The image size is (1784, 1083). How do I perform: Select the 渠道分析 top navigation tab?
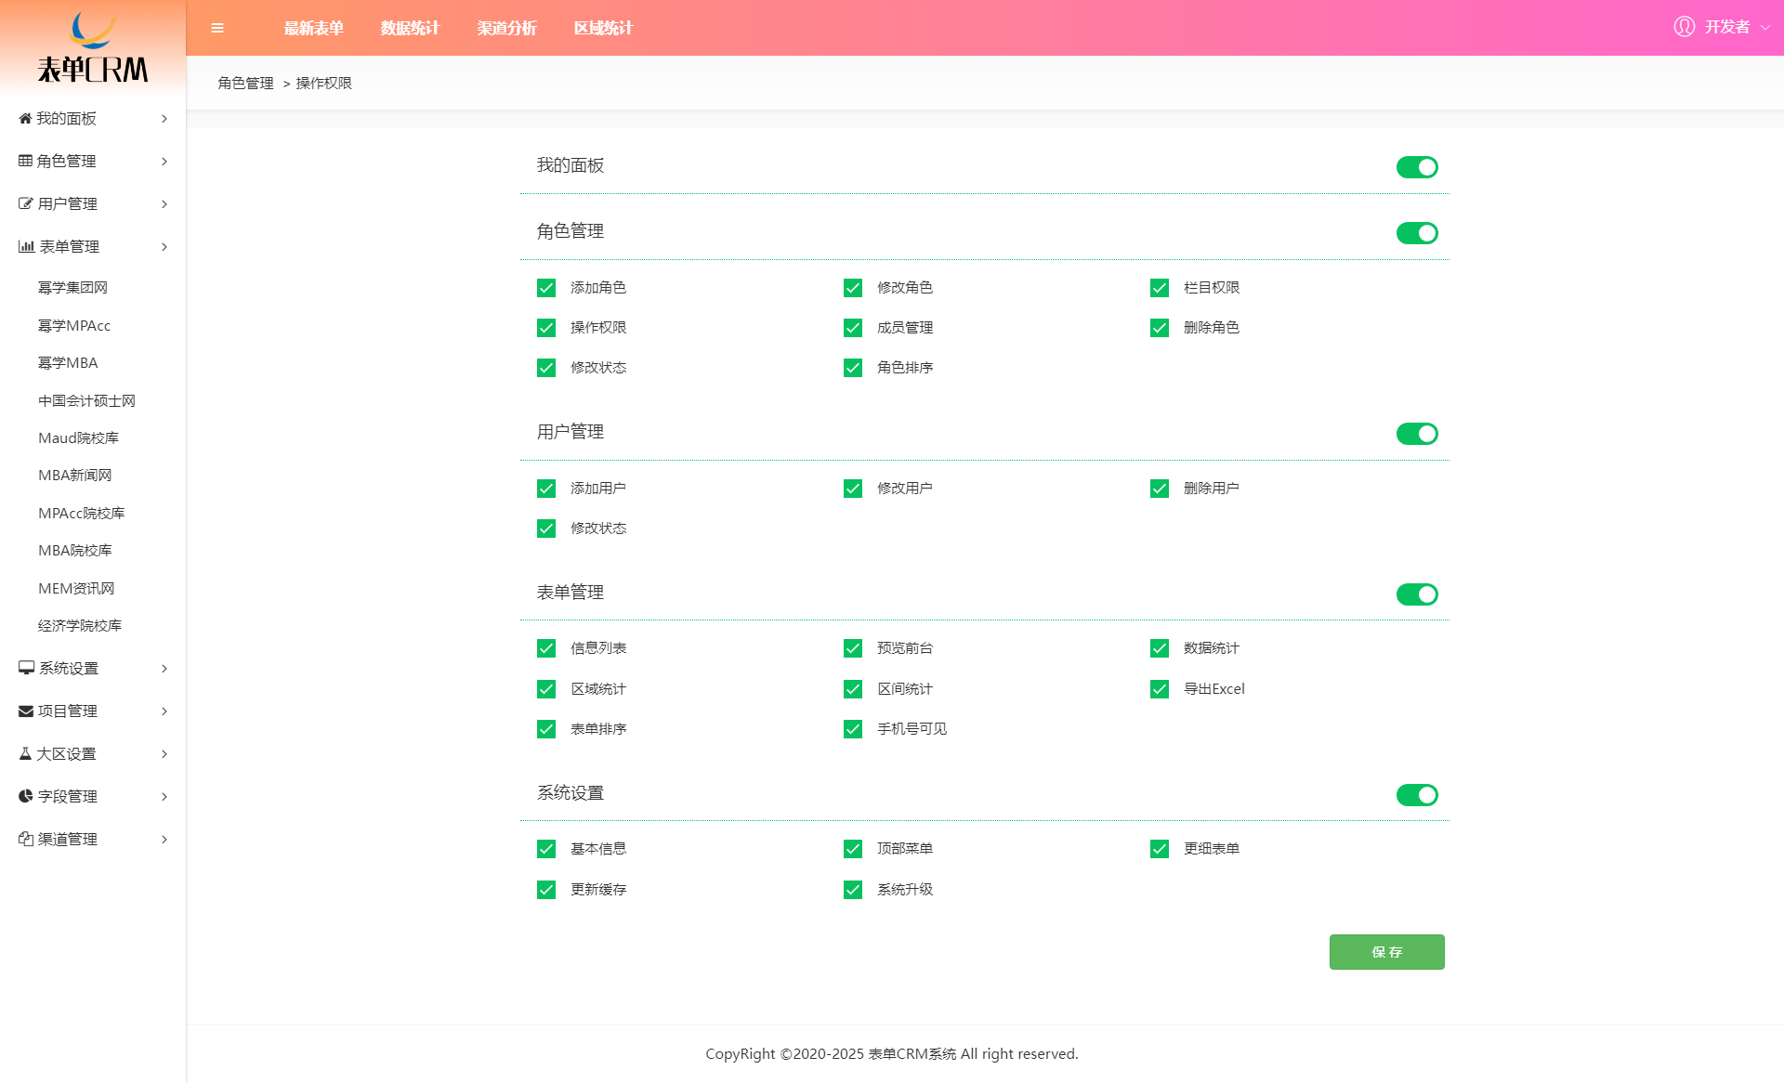coord(505,27)
